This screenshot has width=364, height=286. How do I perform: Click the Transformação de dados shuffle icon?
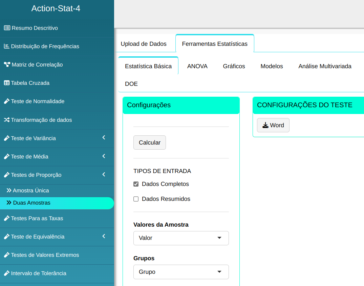(x=6, y=120)
